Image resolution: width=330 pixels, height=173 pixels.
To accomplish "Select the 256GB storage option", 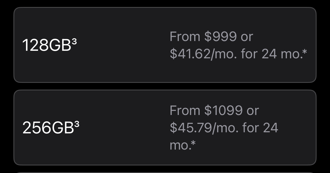I will [165, 128].
